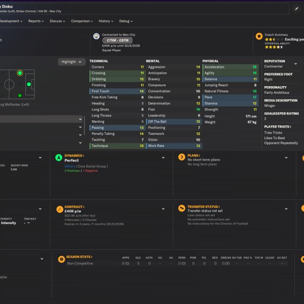Image resolution: width=304 pixels, height=304 pixels.
Task: Click the Penalty Taking attribute row
Action: 118,134
